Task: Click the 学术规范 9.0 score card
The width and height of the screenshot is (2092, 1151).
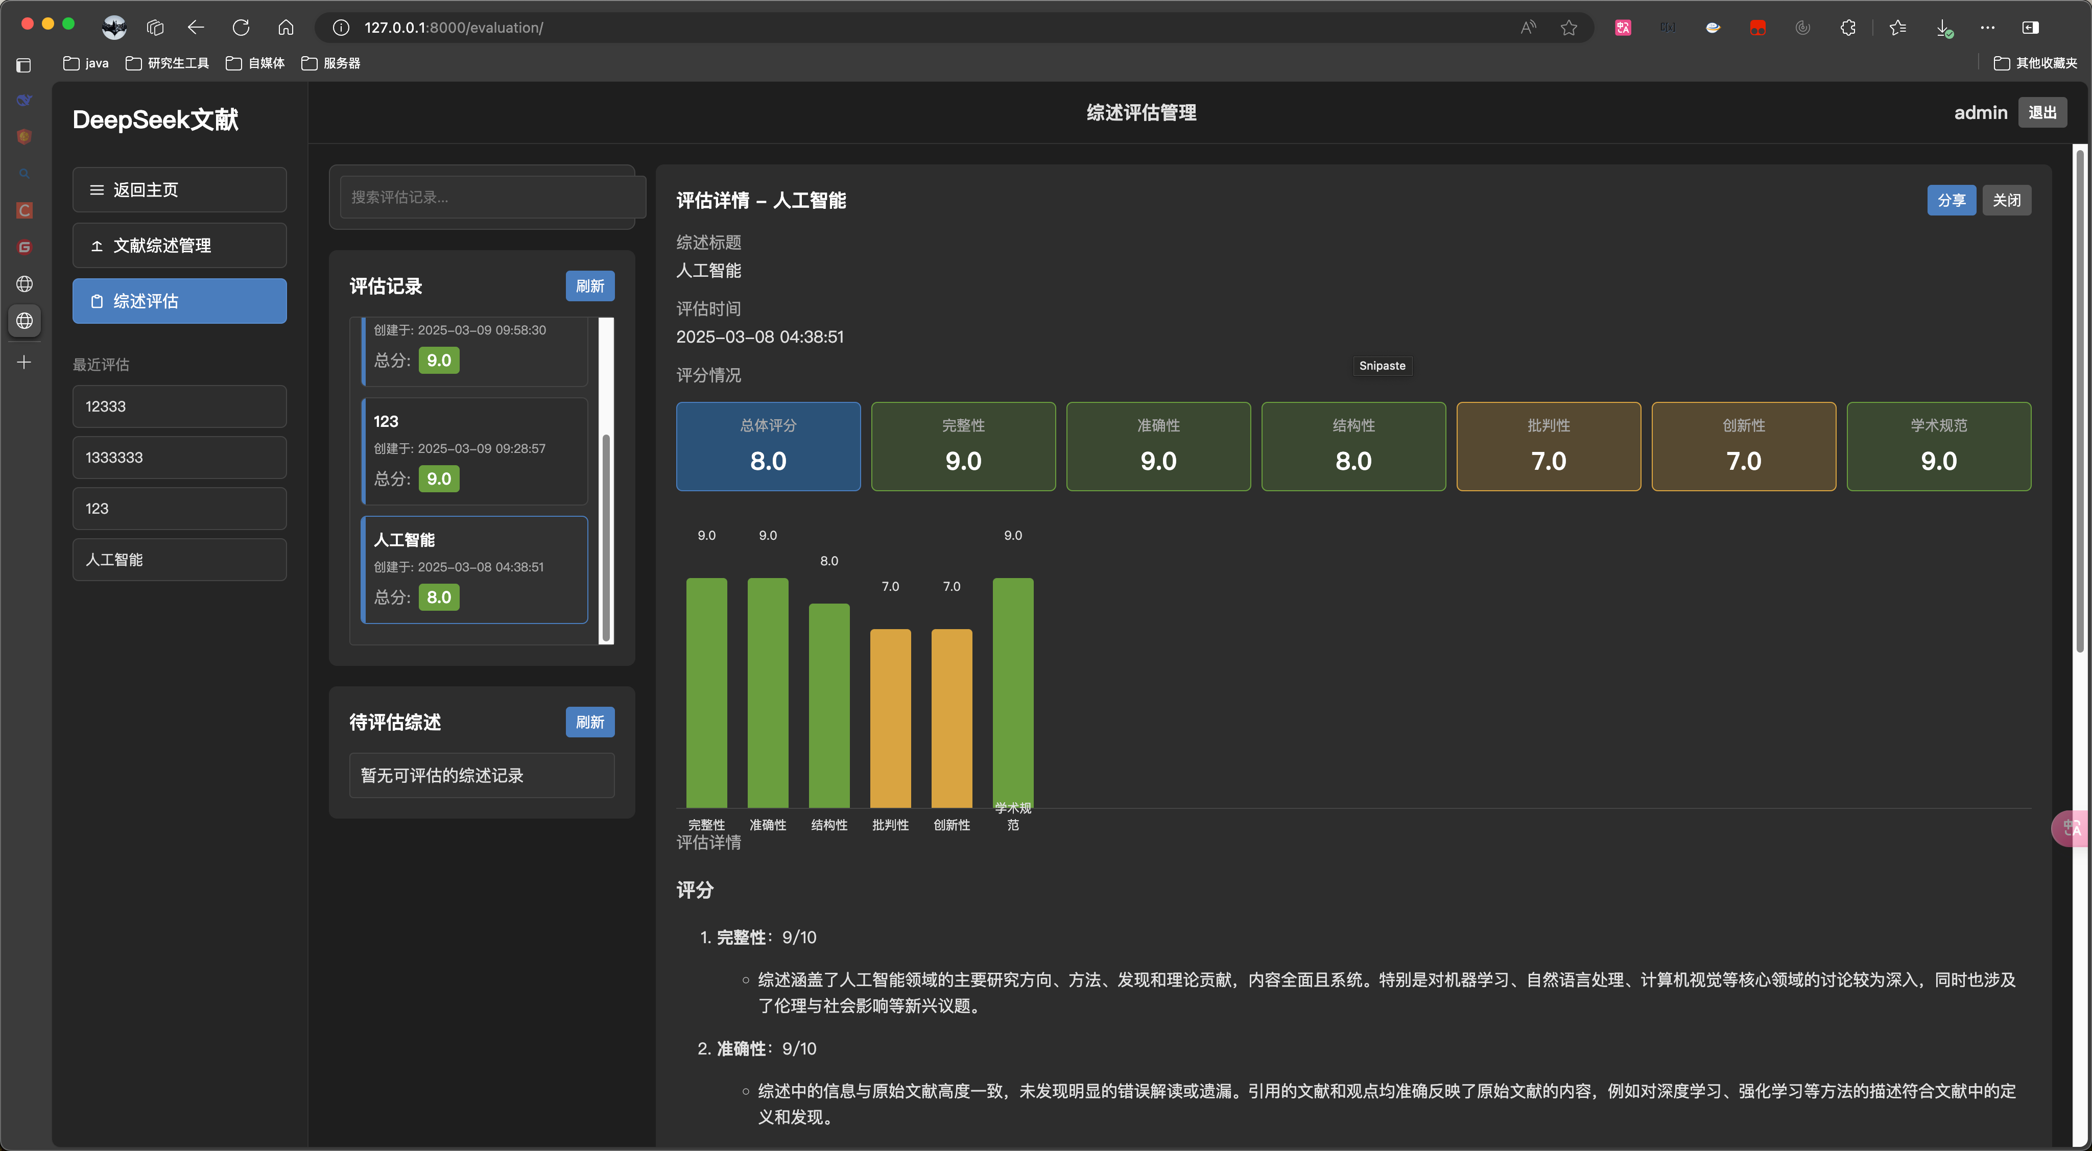Action: pos(1938,446)
